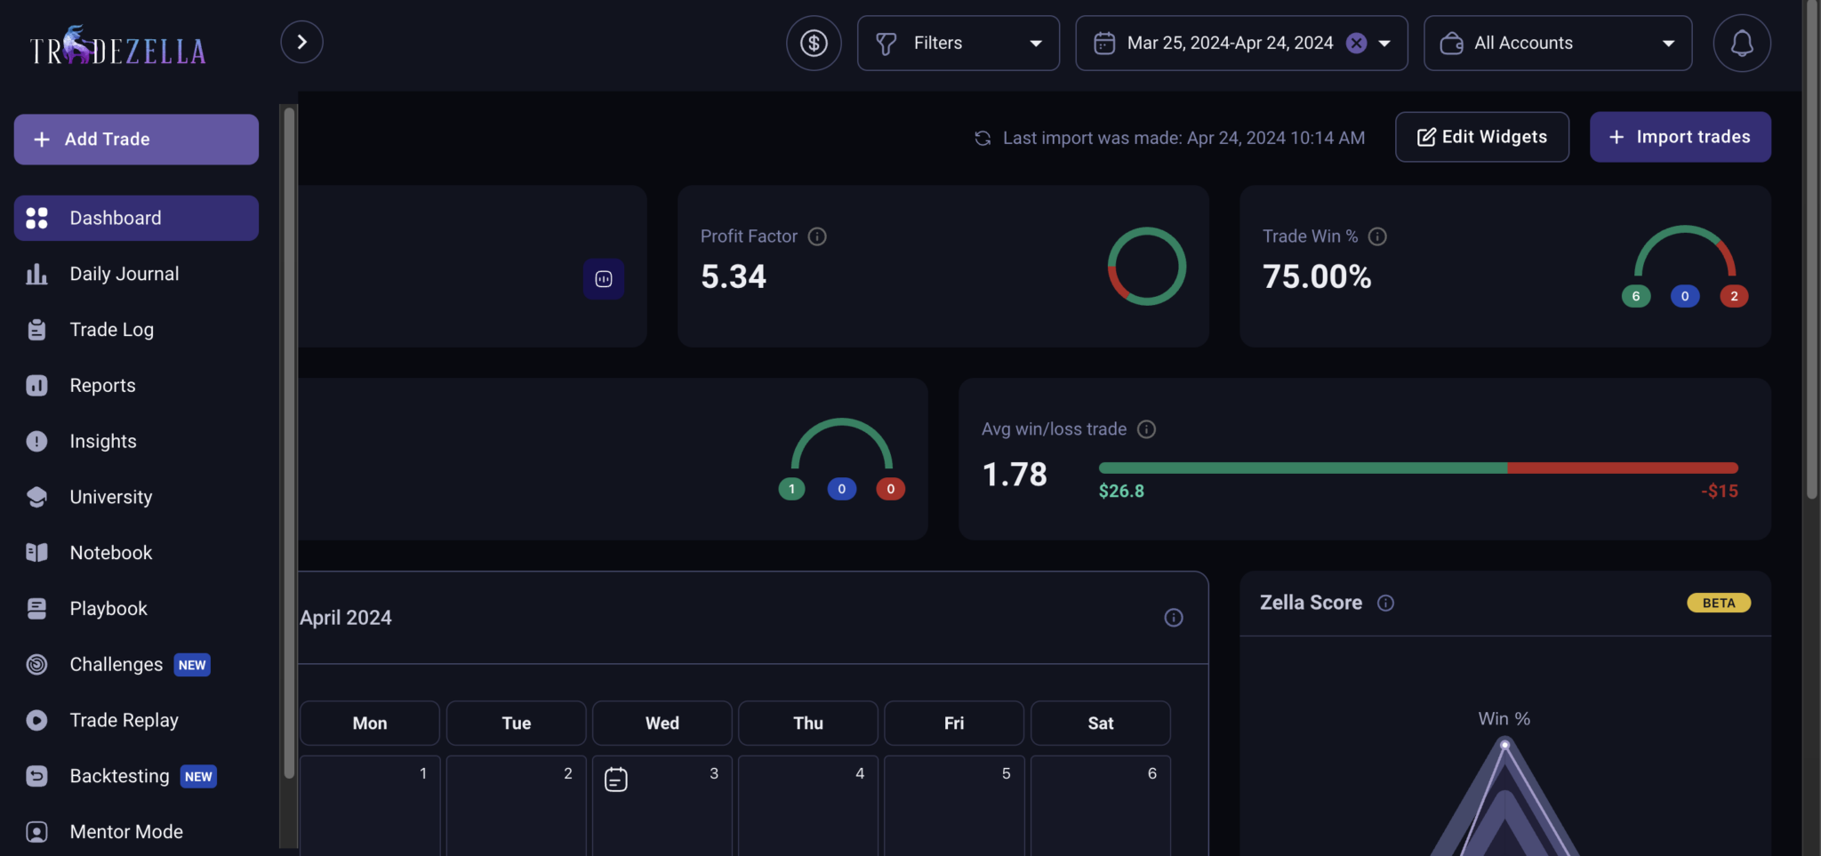This screenshot has height=856, width=1821.
Task: Open the currency/dollar display options icon
Action: 813,42
